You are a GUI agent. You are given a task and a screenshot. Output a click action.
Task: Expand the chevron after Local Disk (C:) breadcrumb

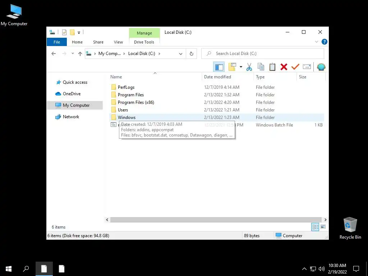(159, 54)
